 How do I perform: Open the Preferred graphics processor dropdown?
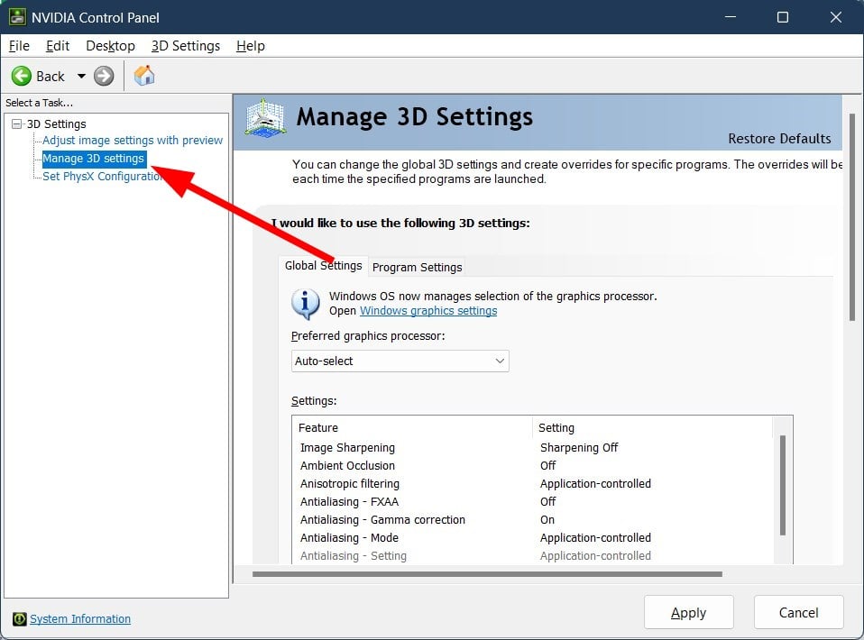[400, 361]
